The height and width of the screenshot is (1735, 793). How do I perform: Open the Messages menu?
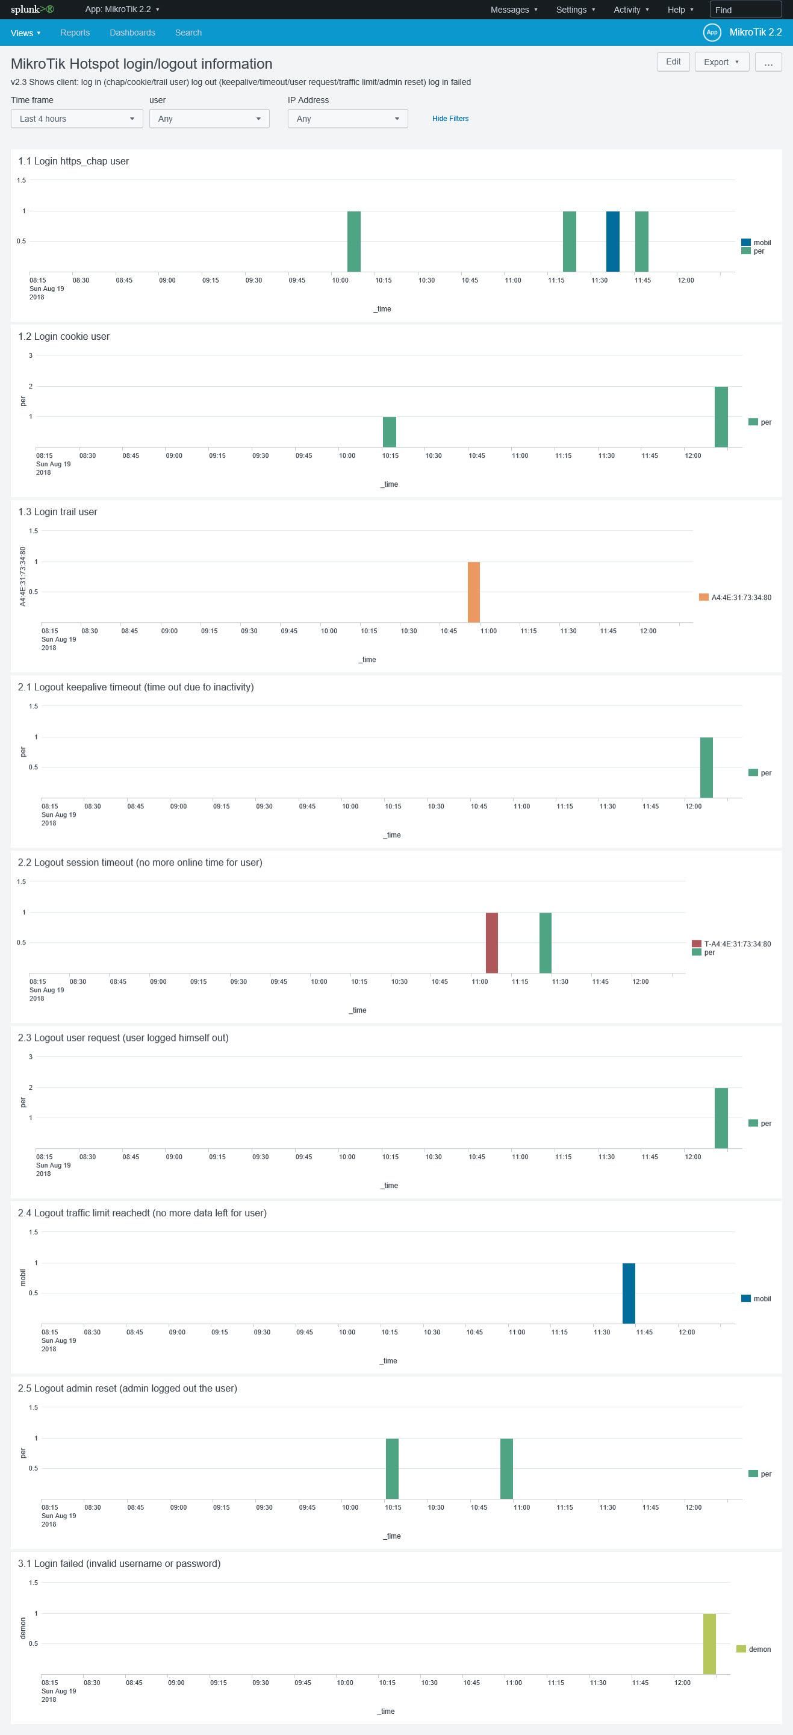514,10
